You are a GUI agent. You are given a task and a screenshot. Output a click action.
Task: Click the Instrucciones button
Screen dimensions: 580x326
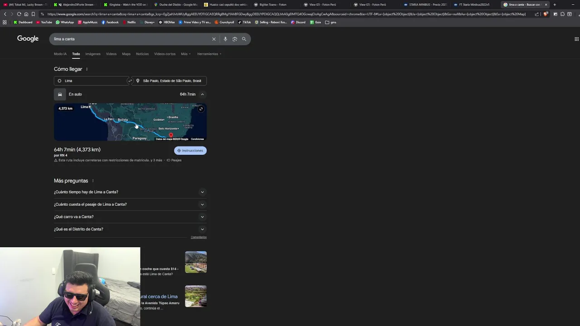tap(190, 150)
